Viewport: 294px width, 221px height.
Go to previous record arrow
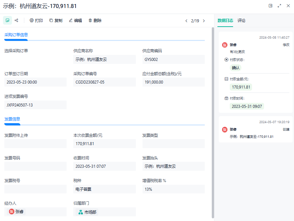tap(186, 21)
